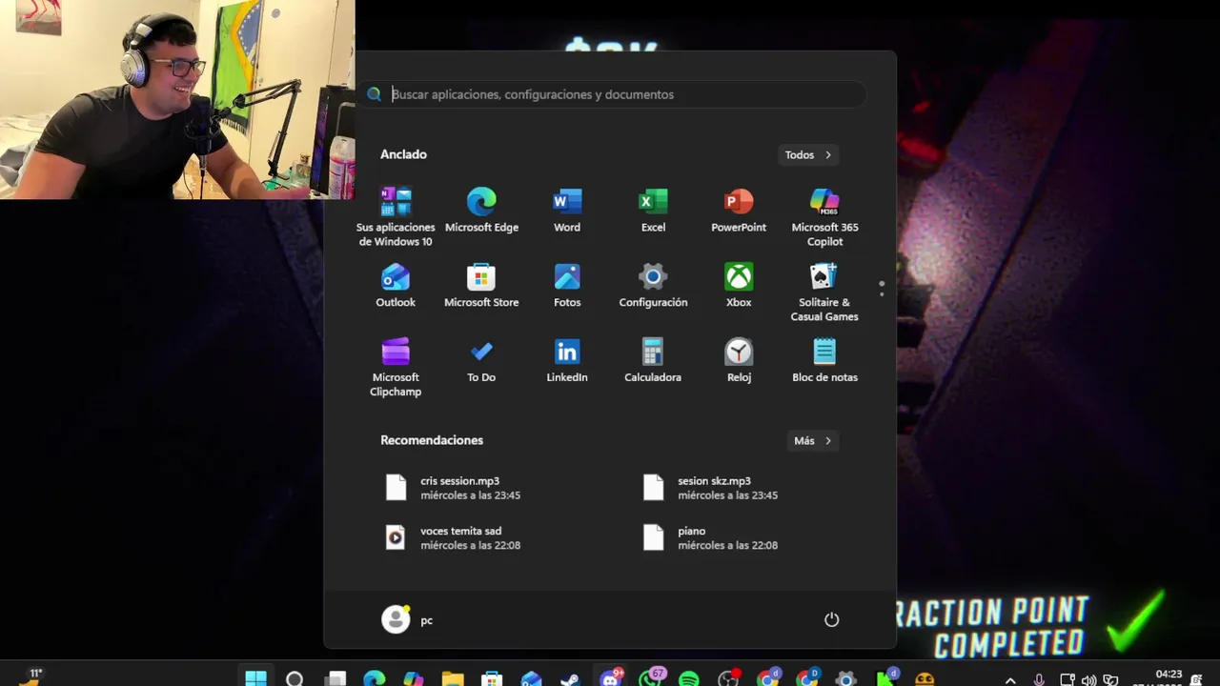Expand Todos apps list
This screenshot has width=1220, height=686.
point(808,154)
